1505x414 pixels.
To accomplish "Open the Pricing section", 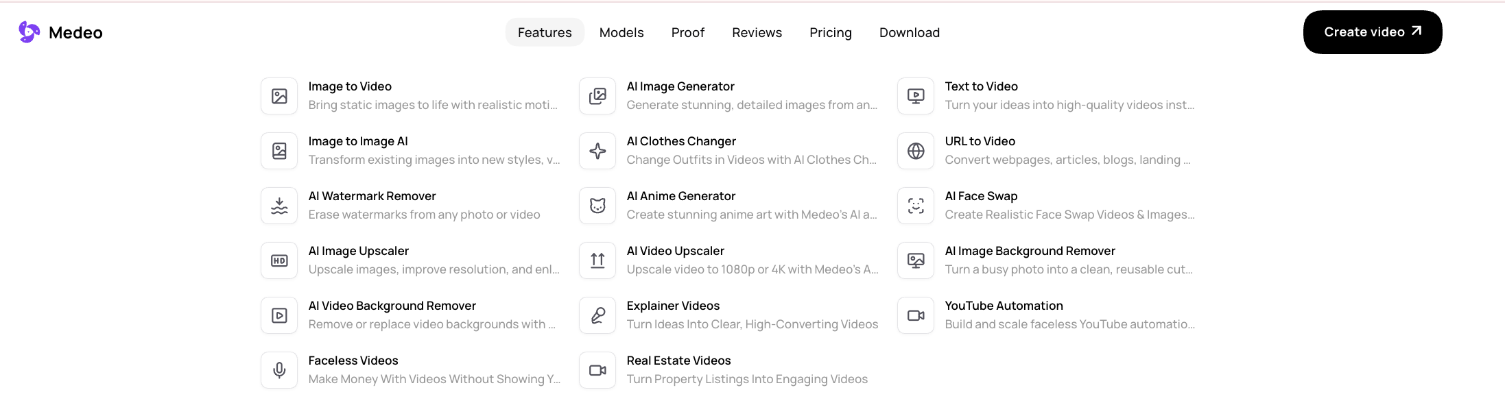I will tap(831, 32).
